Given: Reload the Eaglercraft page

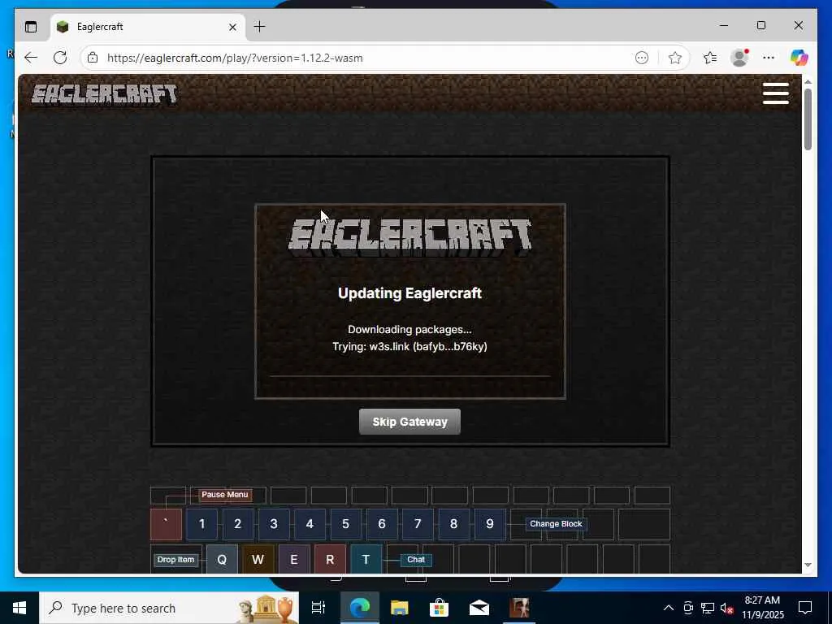Looking at the screenshot, I should [x=60, y=58].
